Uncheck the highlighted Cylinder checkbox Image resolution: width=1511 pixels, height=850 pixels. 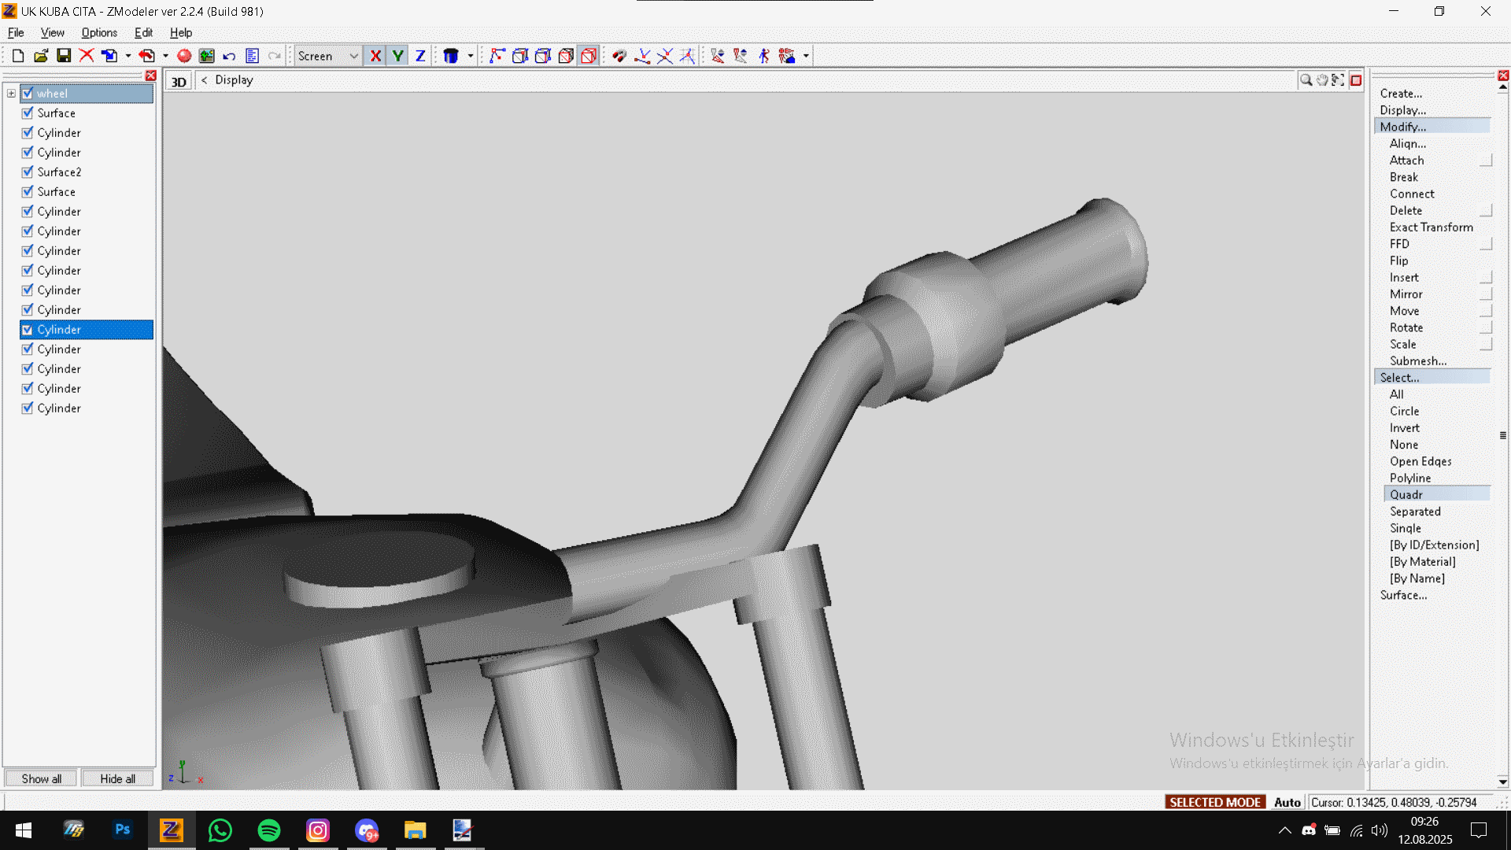[28, 330]
